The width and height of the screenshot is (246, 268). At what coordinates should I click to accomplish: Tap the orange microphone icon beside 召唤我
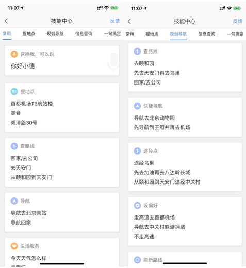click(14, 54)
